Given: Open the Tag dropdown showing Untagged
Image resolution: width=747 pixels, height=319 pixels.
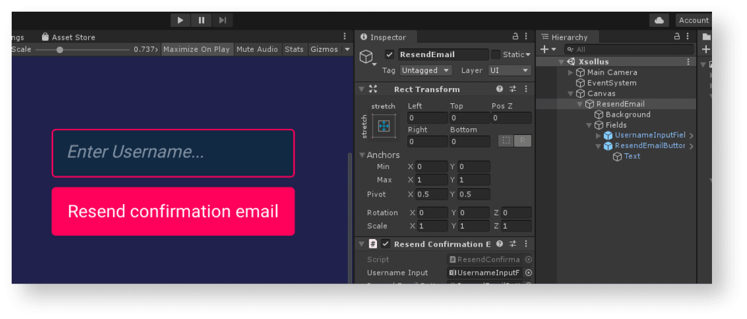Looking at the screenshot, I should click(426, 71).
